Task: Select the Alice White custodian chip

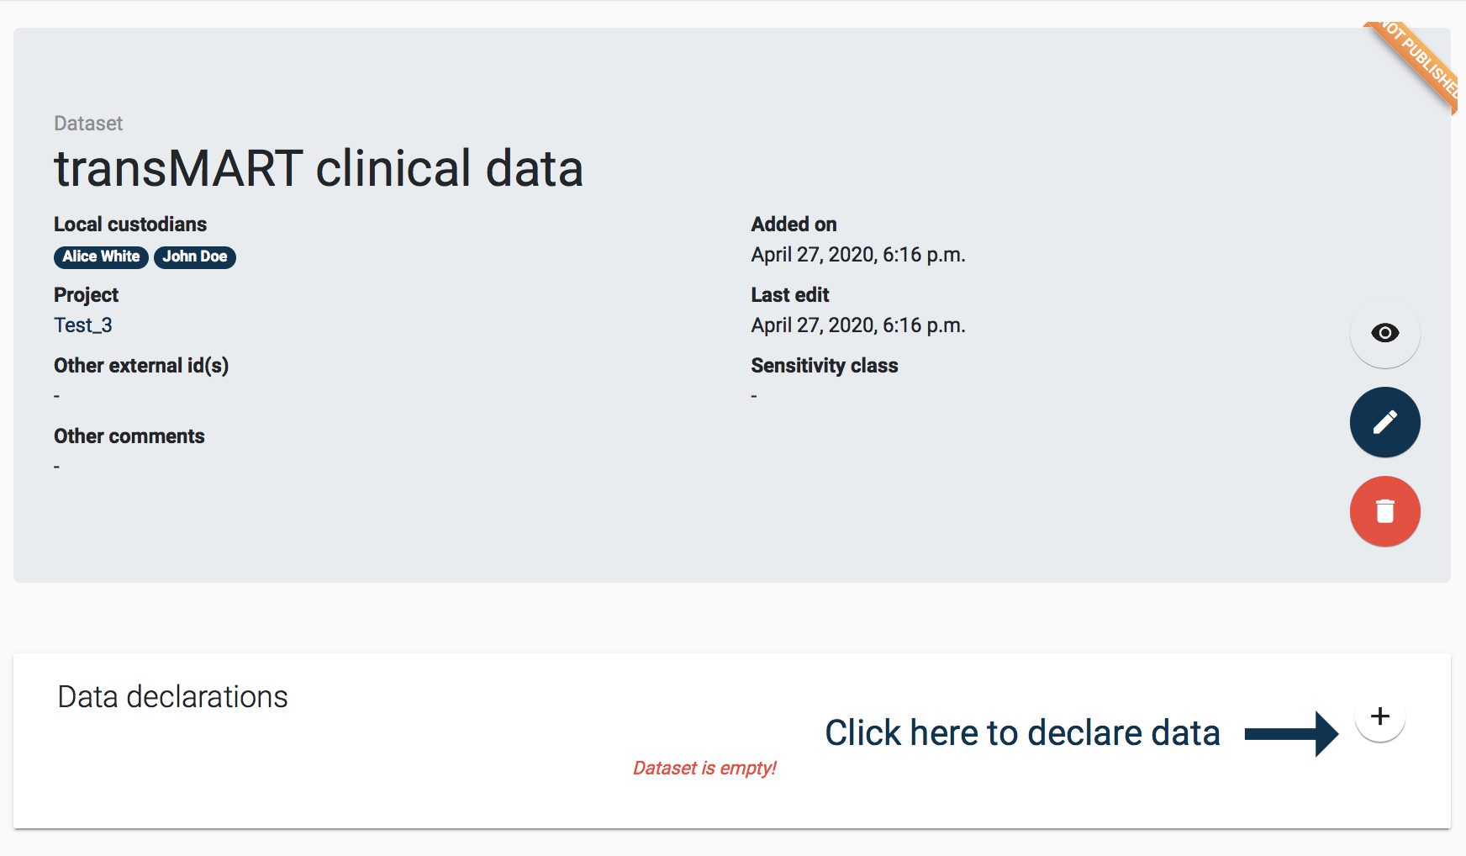Action: click(x=101, y=256)
